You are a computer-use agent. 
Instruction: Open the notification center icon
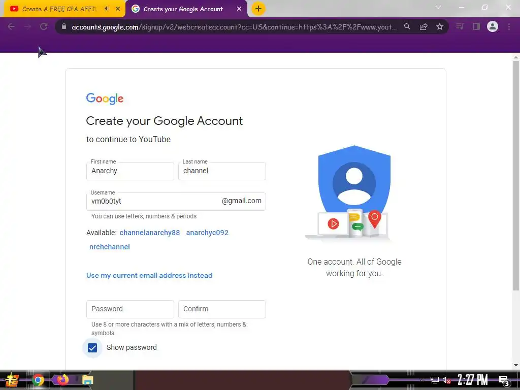(504, 381)
